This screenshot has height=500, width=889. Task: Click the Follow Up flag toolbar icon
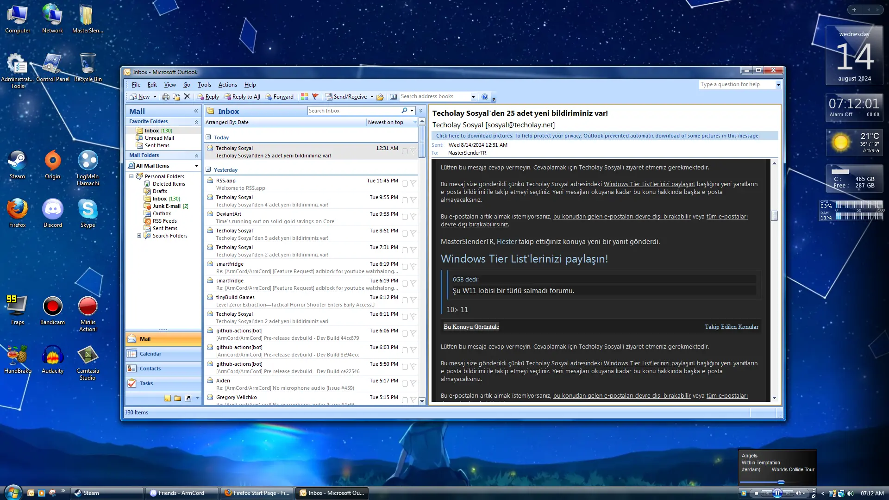click(315, 97)
